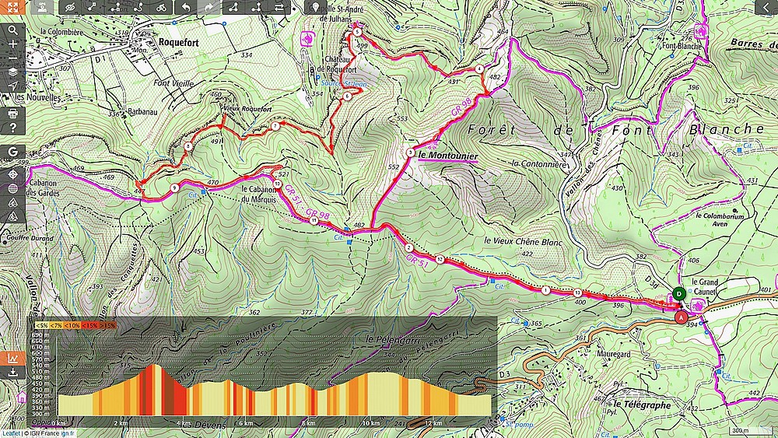Select the bicycle routing mode icon
The image size is (778, 438).
tap(161, 7)
